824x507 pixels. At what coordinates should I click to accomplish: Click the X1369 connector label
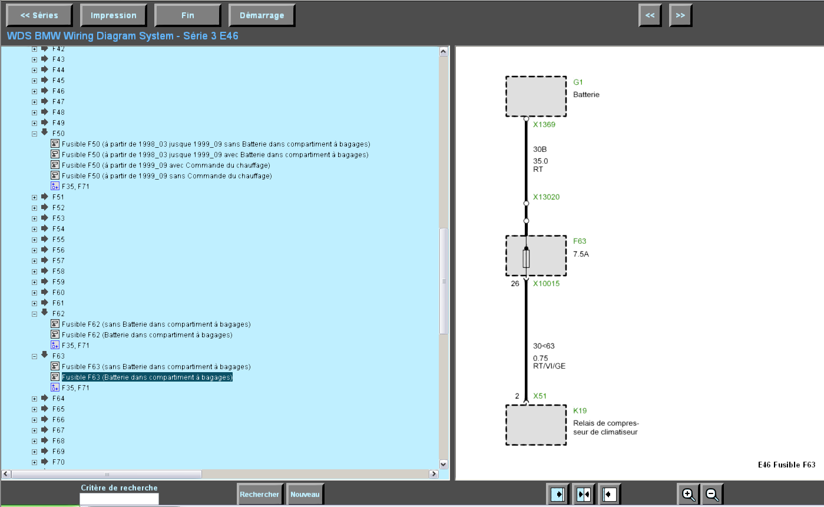[544, 125]
